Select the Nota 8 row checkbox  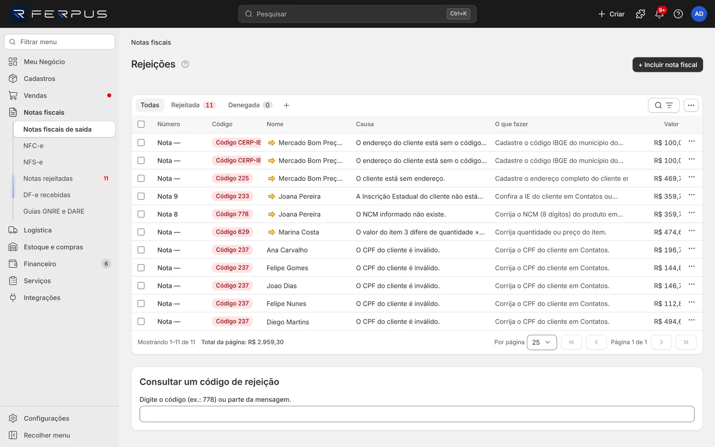click(141, 214)
